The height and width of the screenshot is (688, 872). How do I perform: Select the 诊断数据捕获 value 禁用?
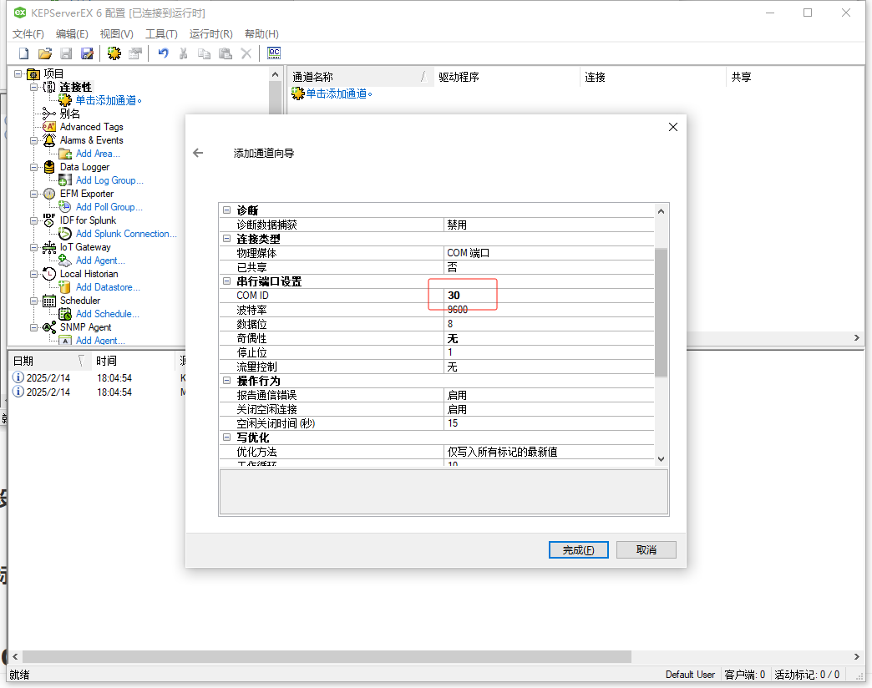[x=548, y=225]
